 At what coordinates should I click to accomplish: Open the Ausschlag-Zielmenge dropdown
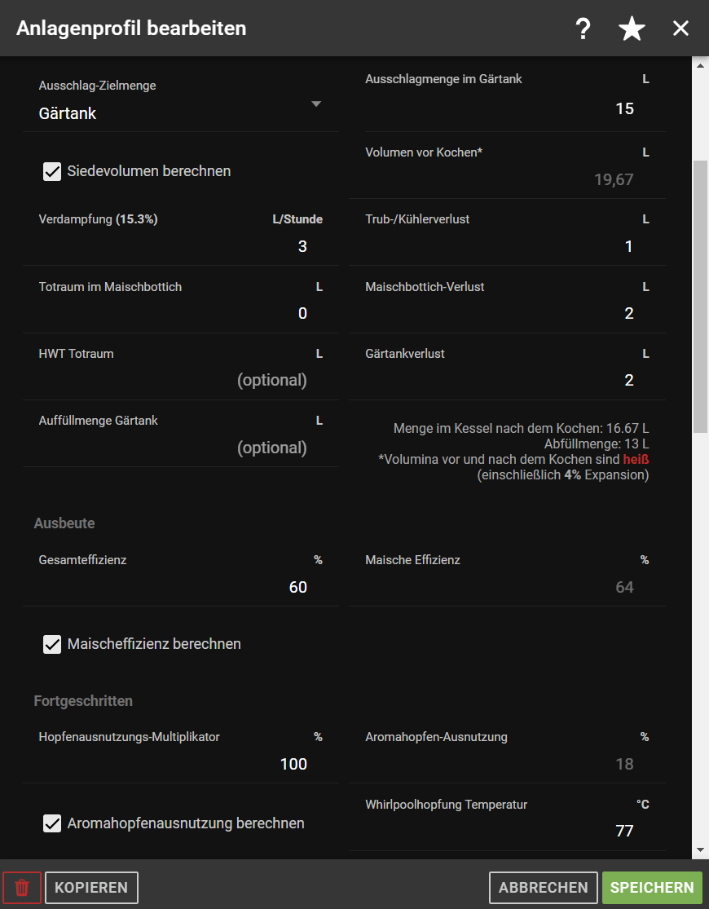[x=179, y=113]
